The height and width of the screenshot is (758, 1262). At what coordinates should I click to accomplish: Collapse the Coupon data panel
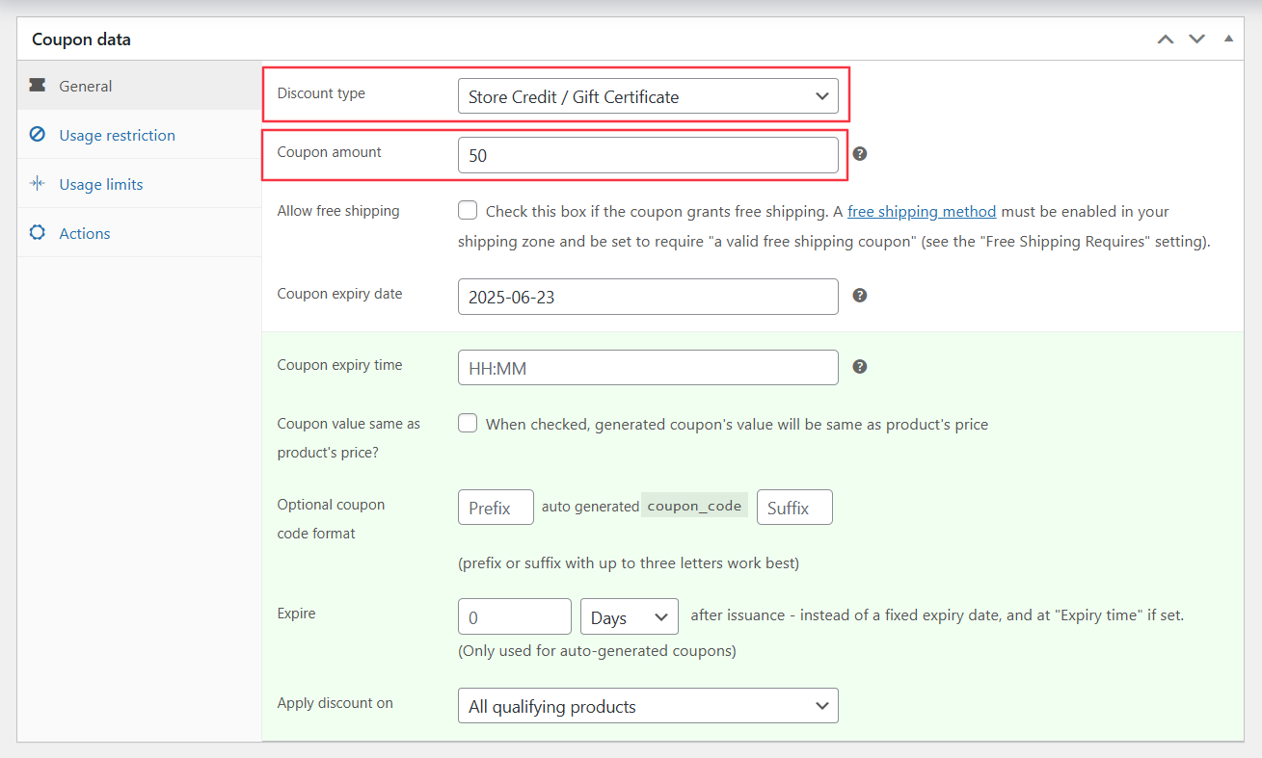click(x=1228, y=39)
